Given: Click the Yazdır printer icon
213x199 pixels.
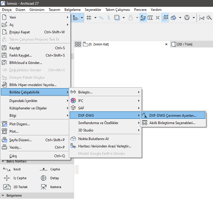Looking at the screenshot, I should pos(4,147).
